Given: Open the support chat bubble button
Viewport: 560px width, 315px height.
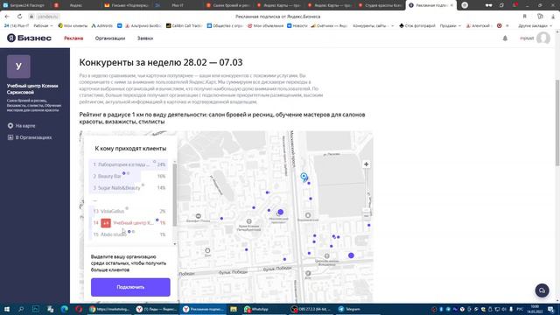Looking at the screenshot, I should coord(542,290).
